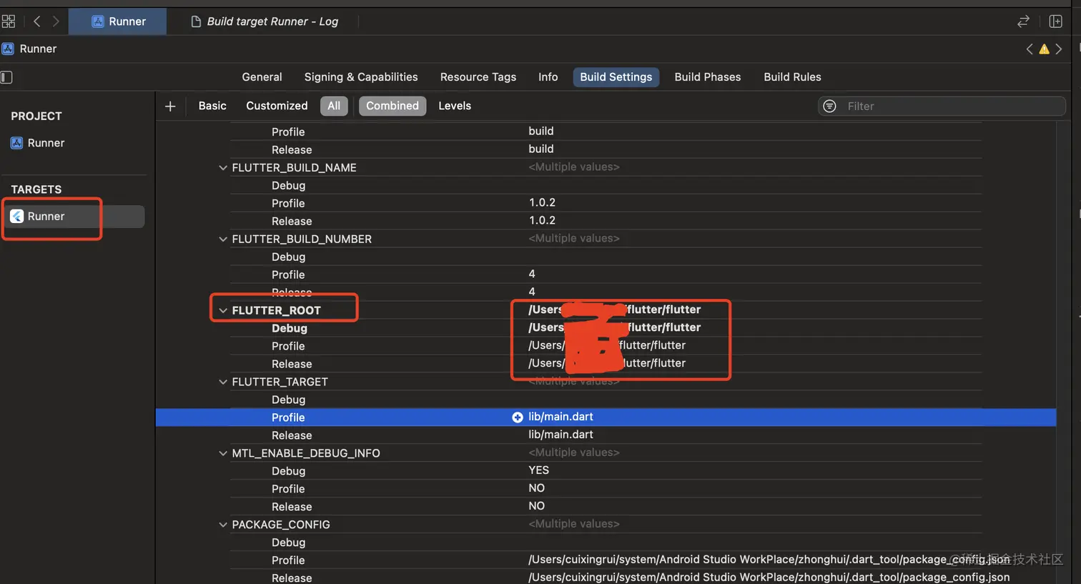Select the PACKAGE_CONFIG Debug row

point(606,543)
